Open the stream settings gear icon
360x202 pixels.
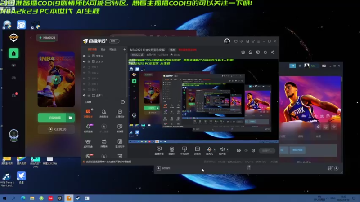click(253, 150)
